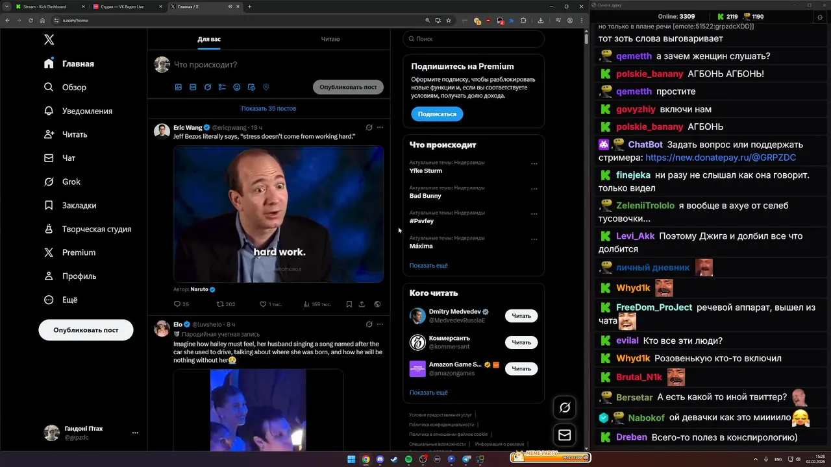Follow Amazon Game Studios with Читать
Viewport: 831px width, 467px height.
coord(521,368)
